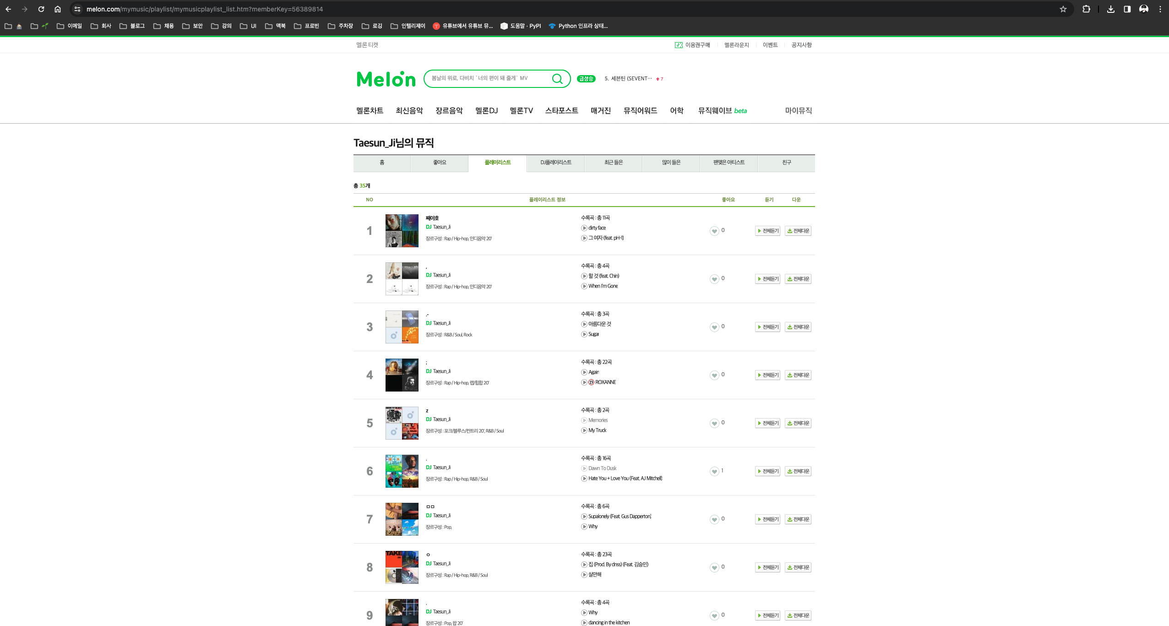
Task: Open the browser extensions puzzle icon
Action: (1086, 9)
